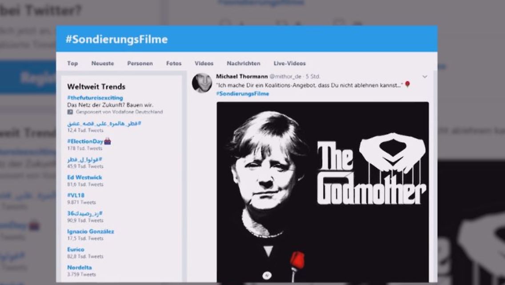Click the '3.759 Tweets' count

pyautogui.click(x=81, y=275)
